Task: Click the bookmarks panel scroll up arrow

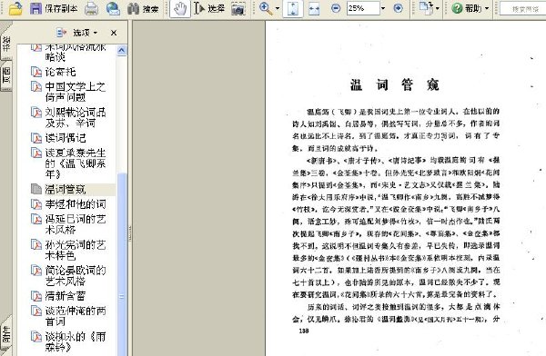Action: (x=122, y=51)
